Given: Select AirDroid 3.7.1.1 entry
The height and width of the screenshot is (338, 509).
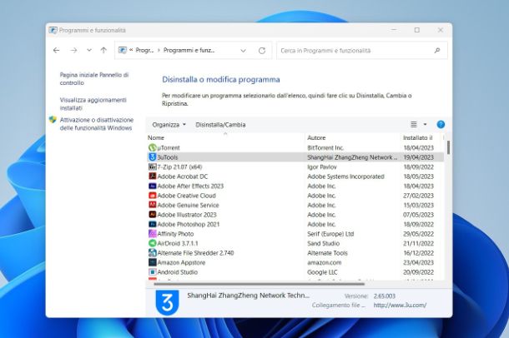Looking at the screenshot, I should [178, 243].
